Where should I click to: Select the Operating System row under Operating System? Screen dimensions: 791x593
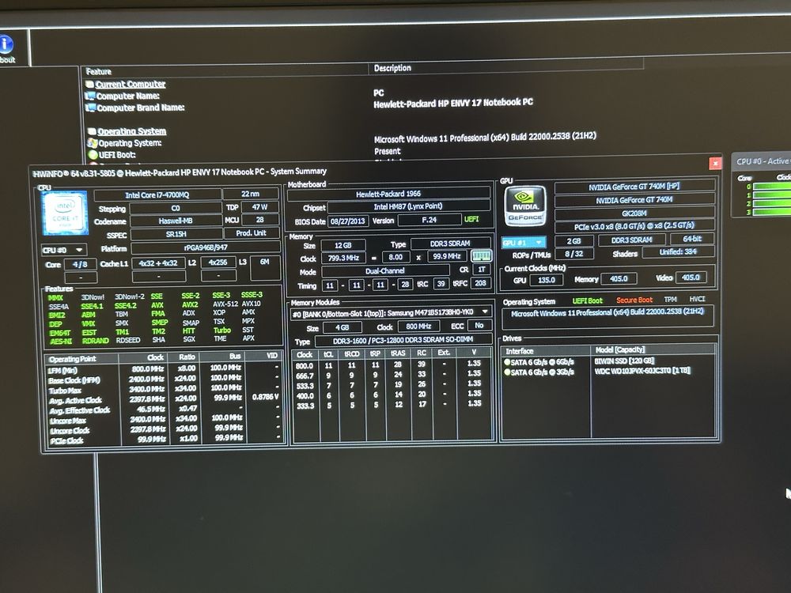131,143
